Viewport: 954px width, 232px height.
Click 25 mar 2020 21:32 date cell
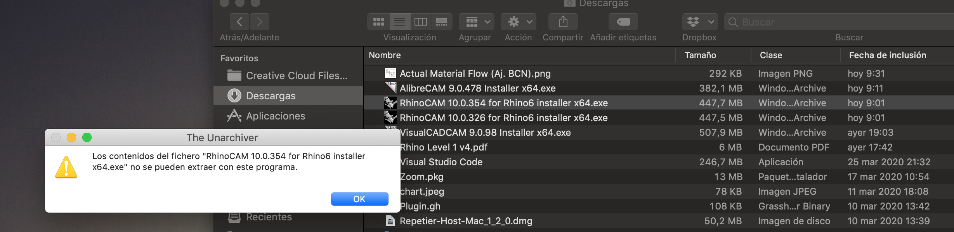[x=889, y=162]
